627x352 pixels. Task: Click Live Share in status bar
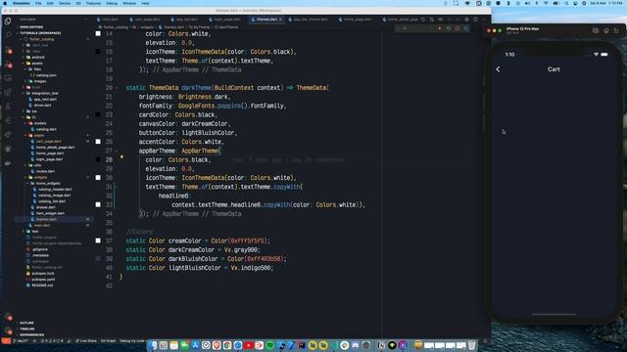[86, 341]
